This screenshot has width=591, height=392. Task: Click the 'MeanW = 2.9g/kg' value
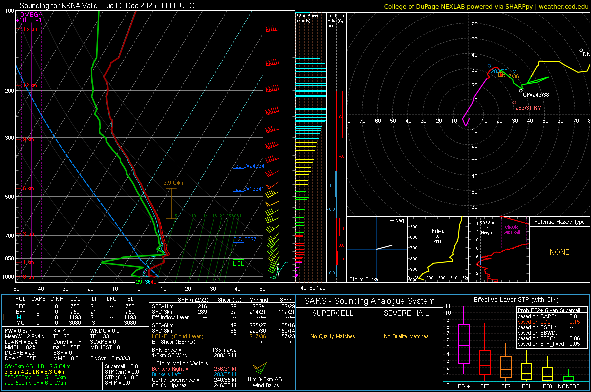click(x=25, y=336)
